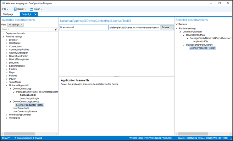The height and width of the screenshot is (141, 233).
Task: Click the Remove red X icon
Action: pyautogui.click(x=176, y=24)
